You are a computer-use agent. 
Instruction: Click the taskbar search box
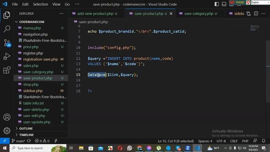tap(38, 148)
